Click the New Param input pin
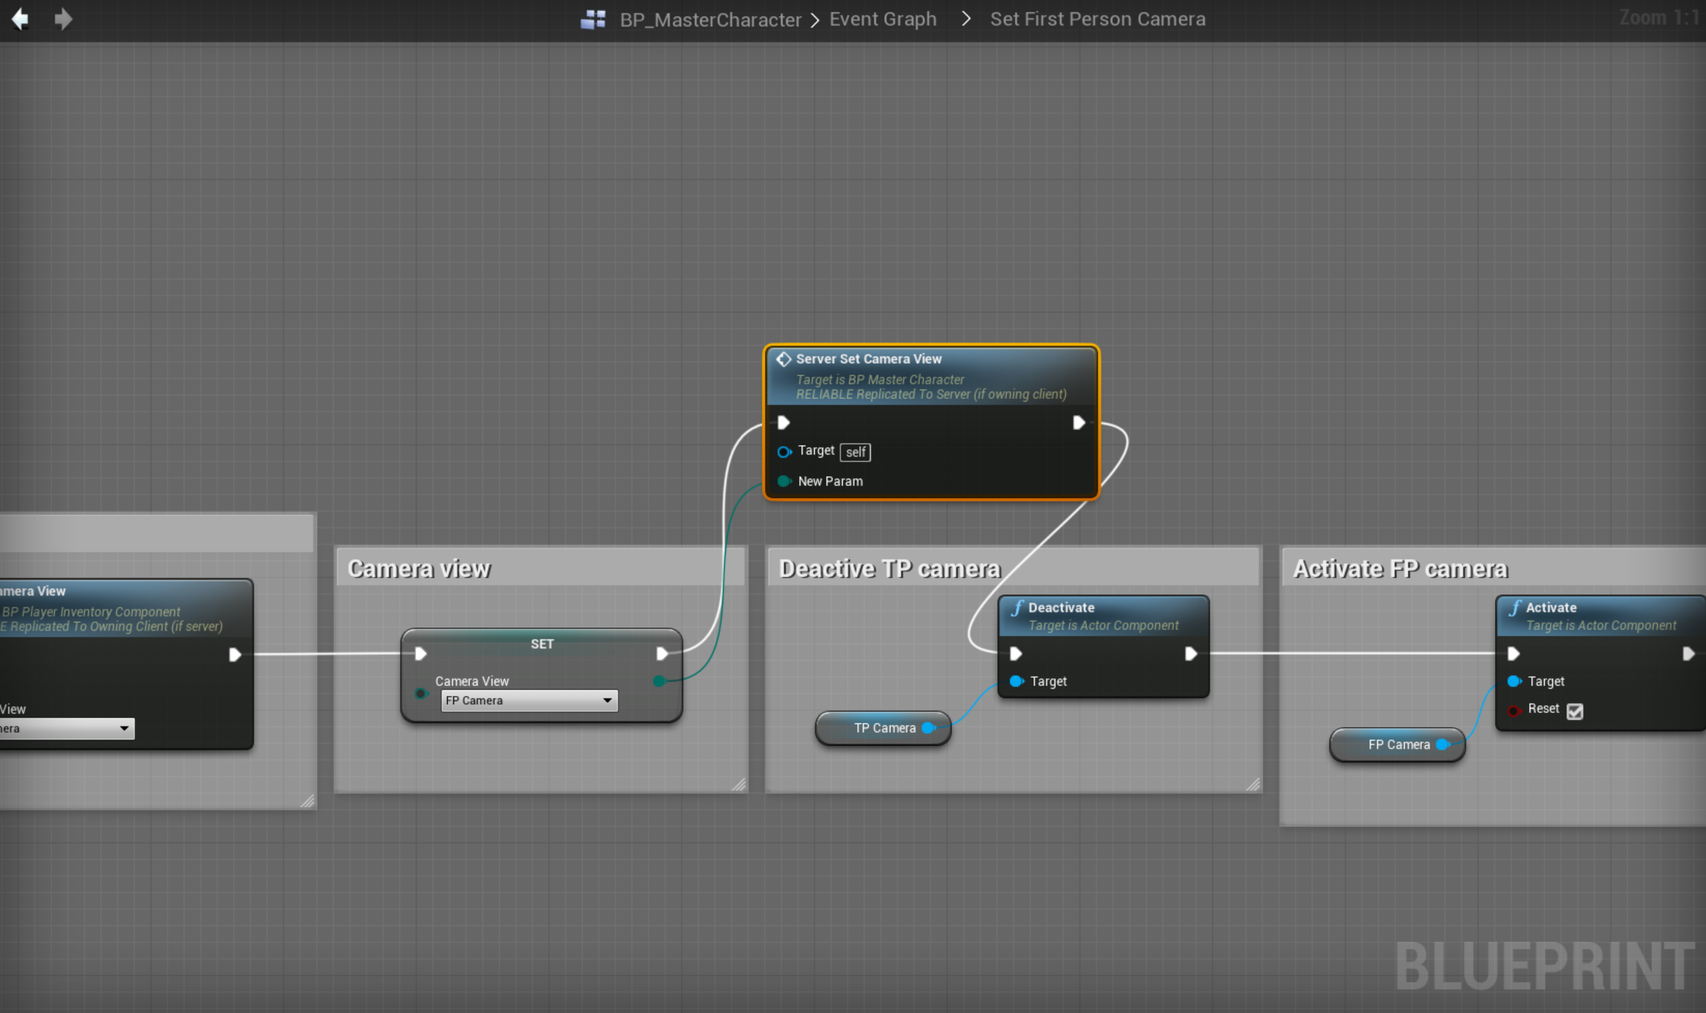 pyautogui.click(x=784, y=481)
